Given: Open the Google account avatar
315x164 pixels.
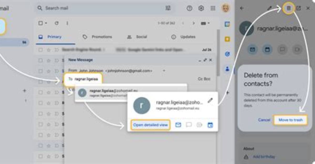Looking at the screenshot, I should [225, 8].
